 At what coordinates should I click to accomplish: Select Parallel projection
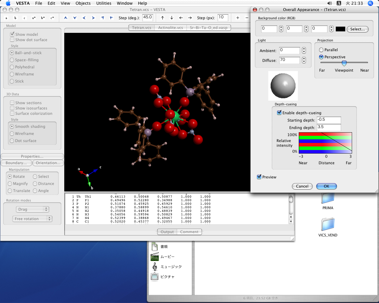click(321, 50)
